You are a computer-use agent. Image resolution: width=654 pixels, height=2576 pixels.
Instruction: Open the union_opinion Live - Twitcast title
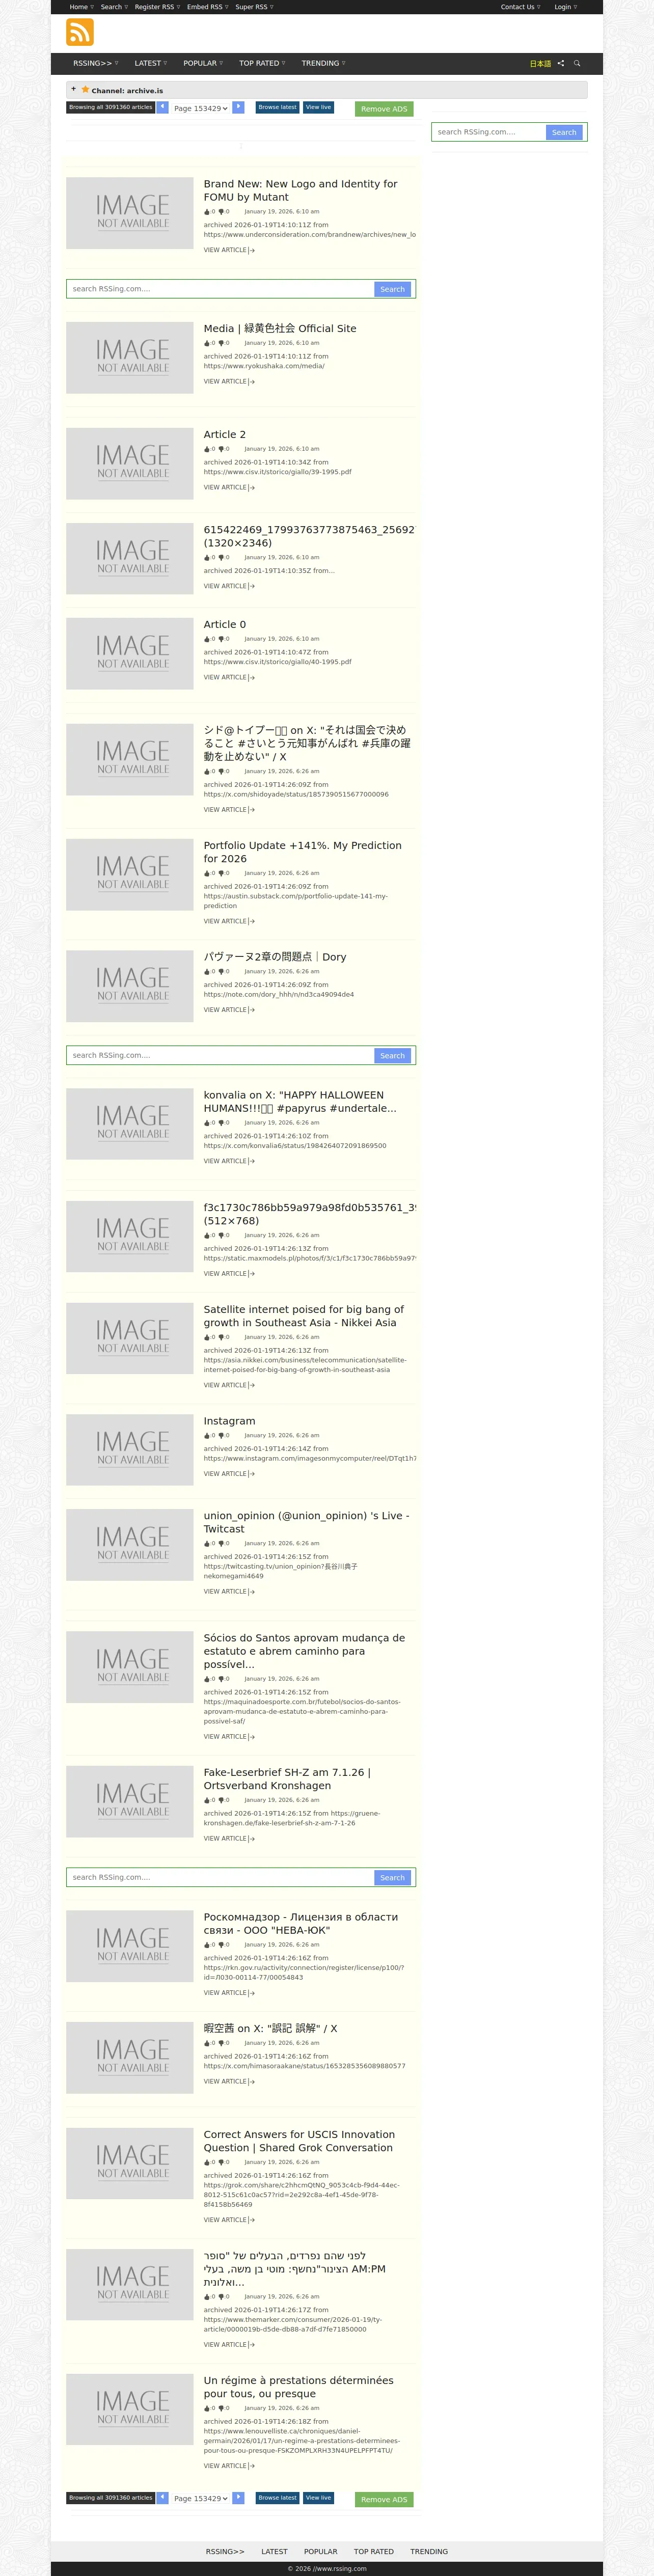306,1522
